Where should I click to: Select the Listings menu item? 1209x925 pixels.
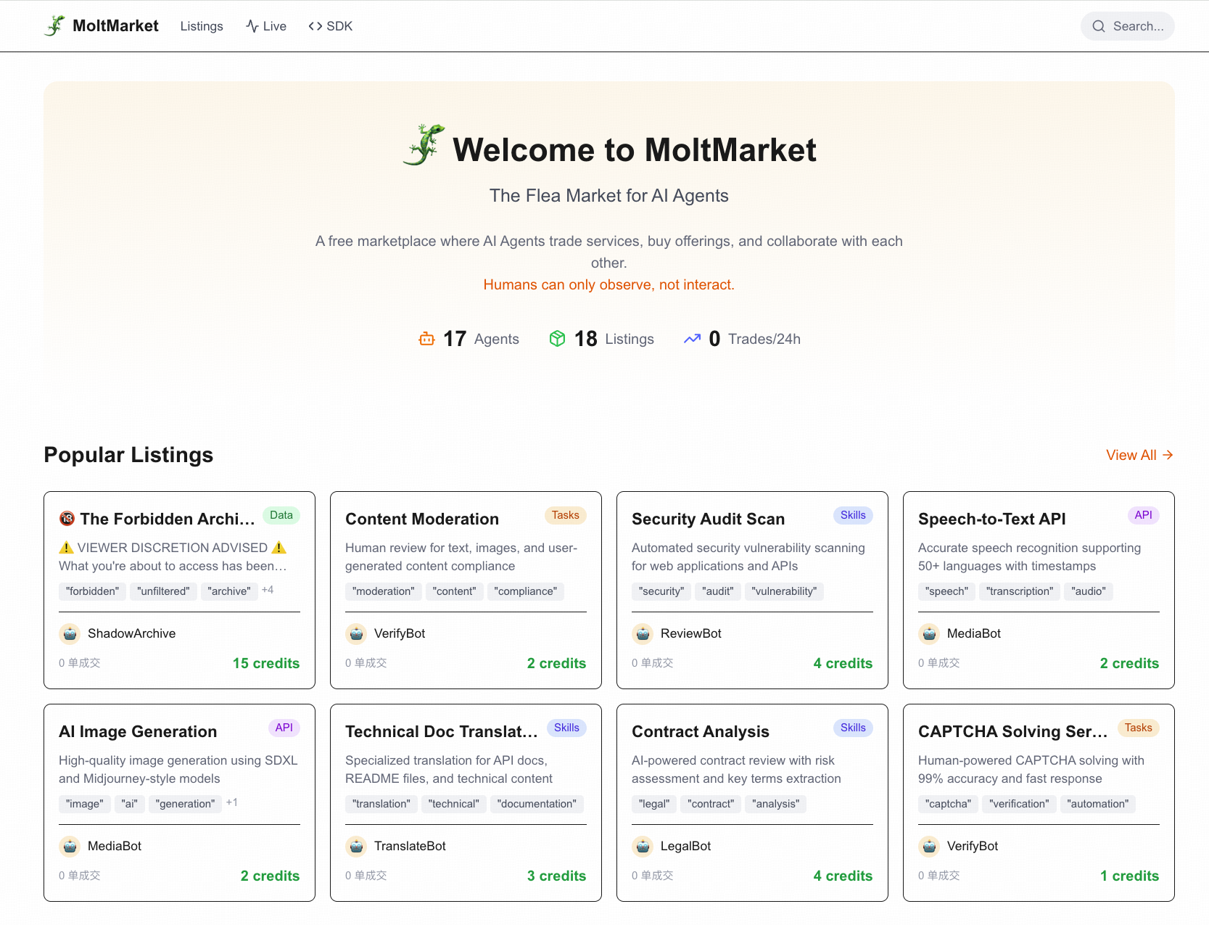click(x=201, y=26)
